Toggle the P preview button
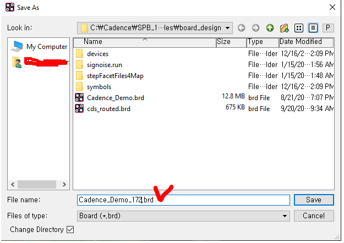Screen dimensions: 344x243 pyautogui.click(x=328, y=28)
